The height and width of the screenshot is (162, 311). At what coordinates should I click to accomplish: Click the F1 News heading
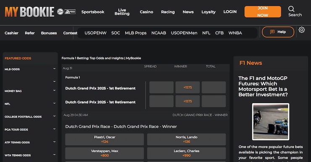coord(251,63)
